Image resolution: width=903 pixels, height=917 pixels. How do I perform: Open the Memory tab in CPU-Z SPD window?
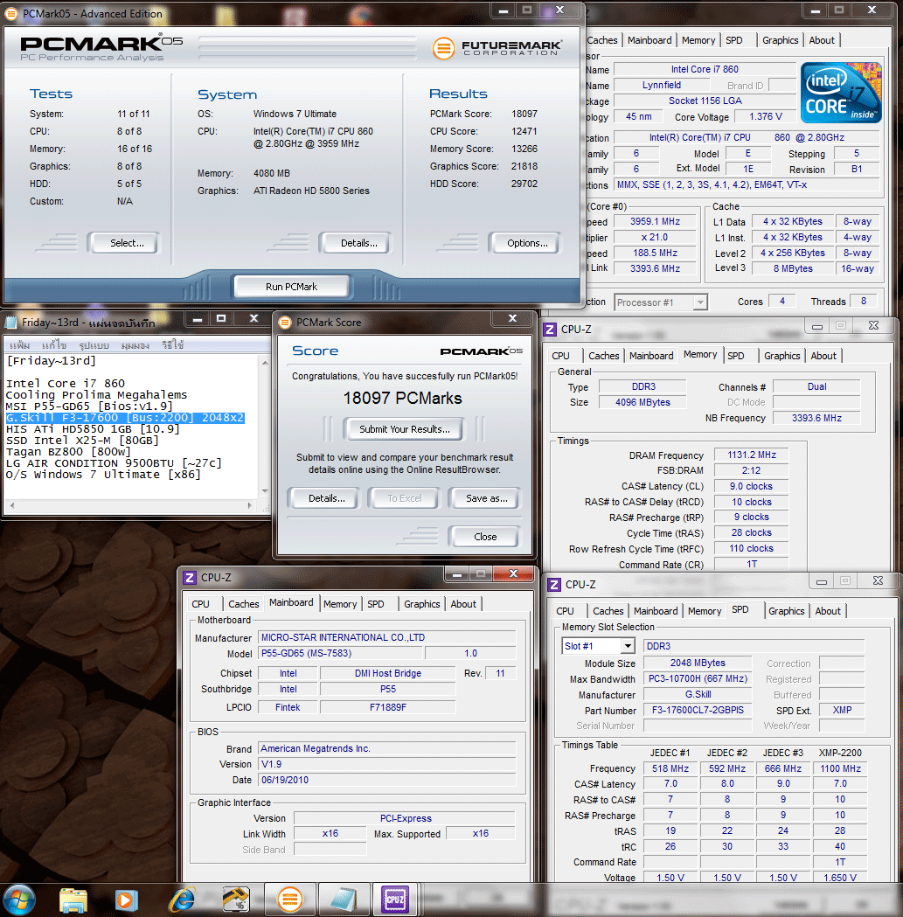pos(705,611)
